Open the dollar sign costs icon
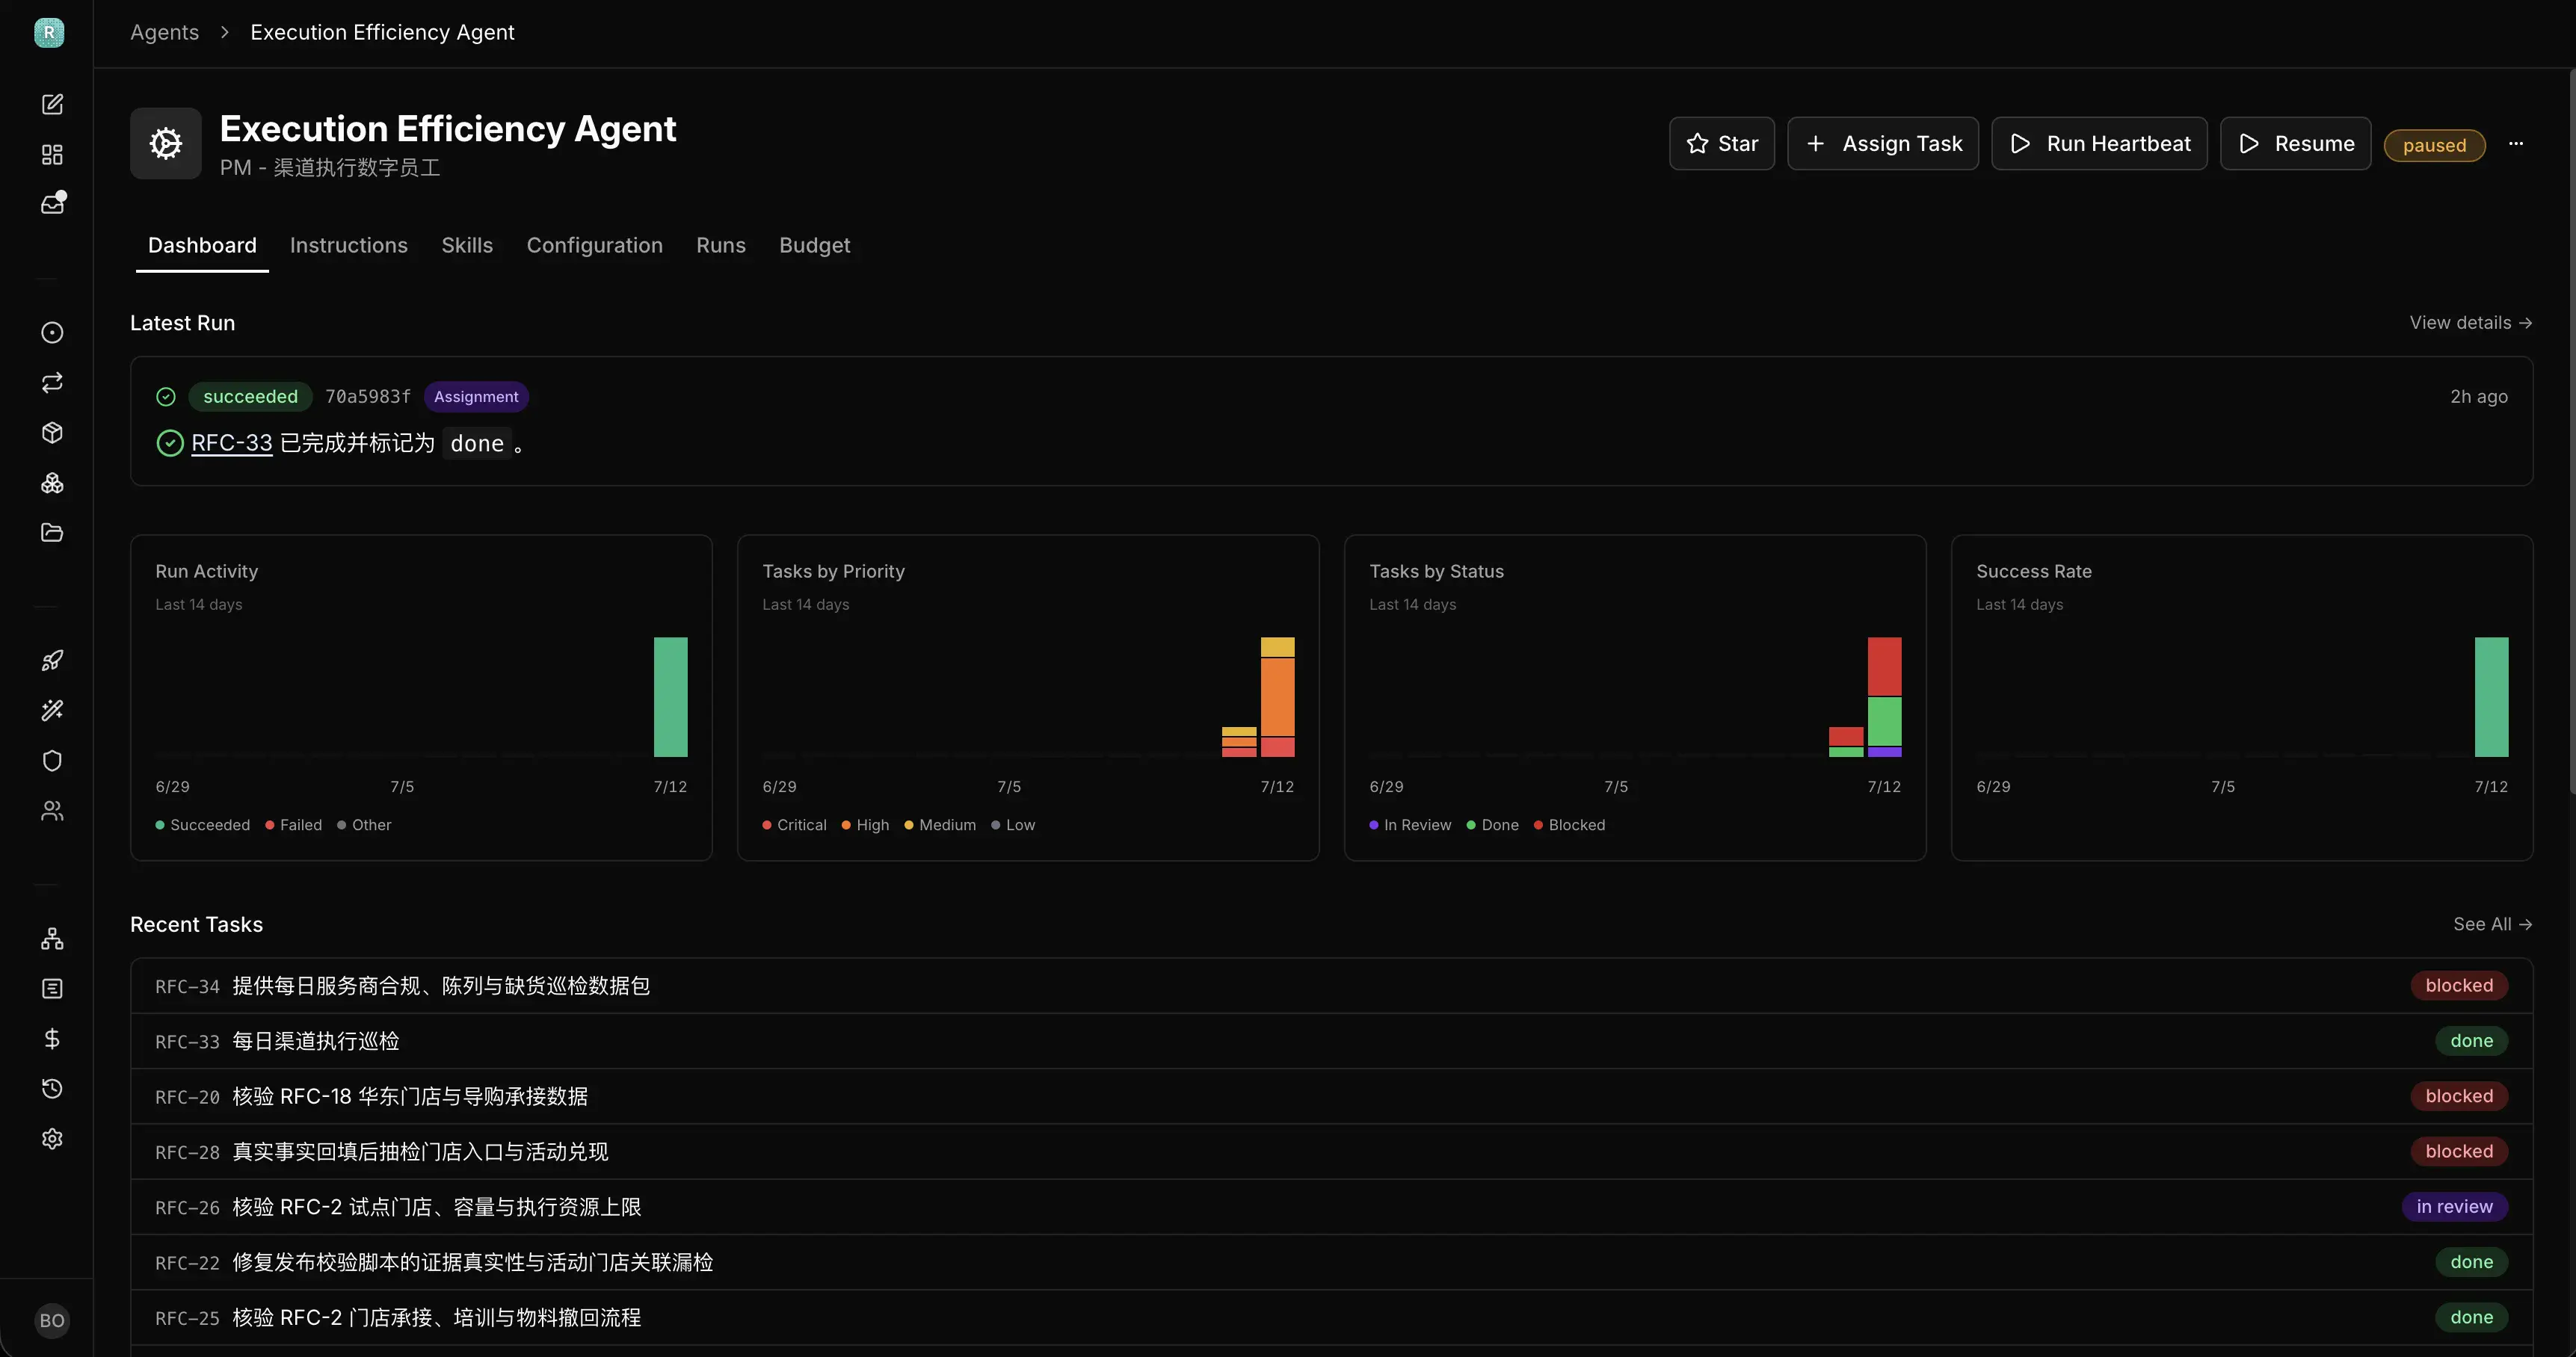 point(52,1038)
